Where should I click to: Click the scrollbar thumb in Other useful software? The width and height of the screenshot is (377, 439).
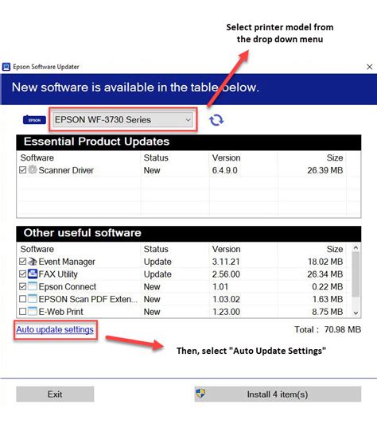[356, 274]
